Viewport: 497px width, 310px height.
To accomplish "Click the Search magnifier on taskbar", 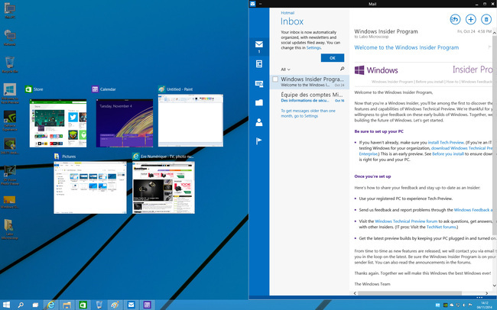I will 21,305.
